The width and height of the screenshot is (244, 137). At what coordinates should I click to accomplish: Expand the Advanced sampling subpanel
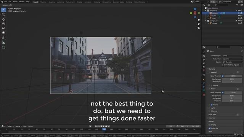click(x=214, y=111)
